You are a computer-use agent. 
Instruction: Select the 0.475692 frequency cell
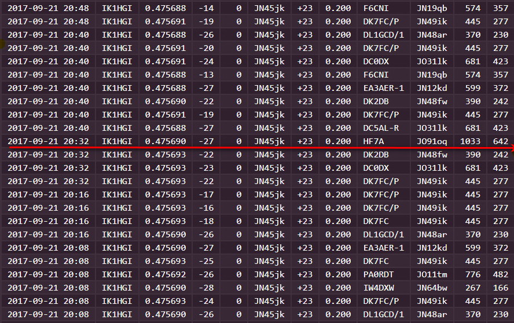166,274
